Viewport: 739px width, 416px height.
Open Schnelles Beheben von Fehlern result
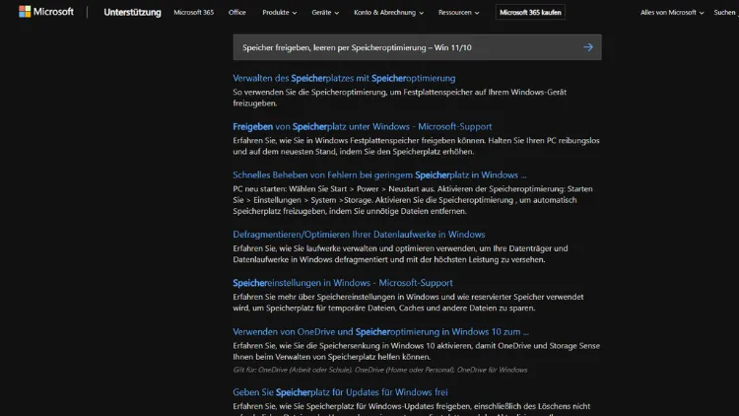(x=379, y=175)
